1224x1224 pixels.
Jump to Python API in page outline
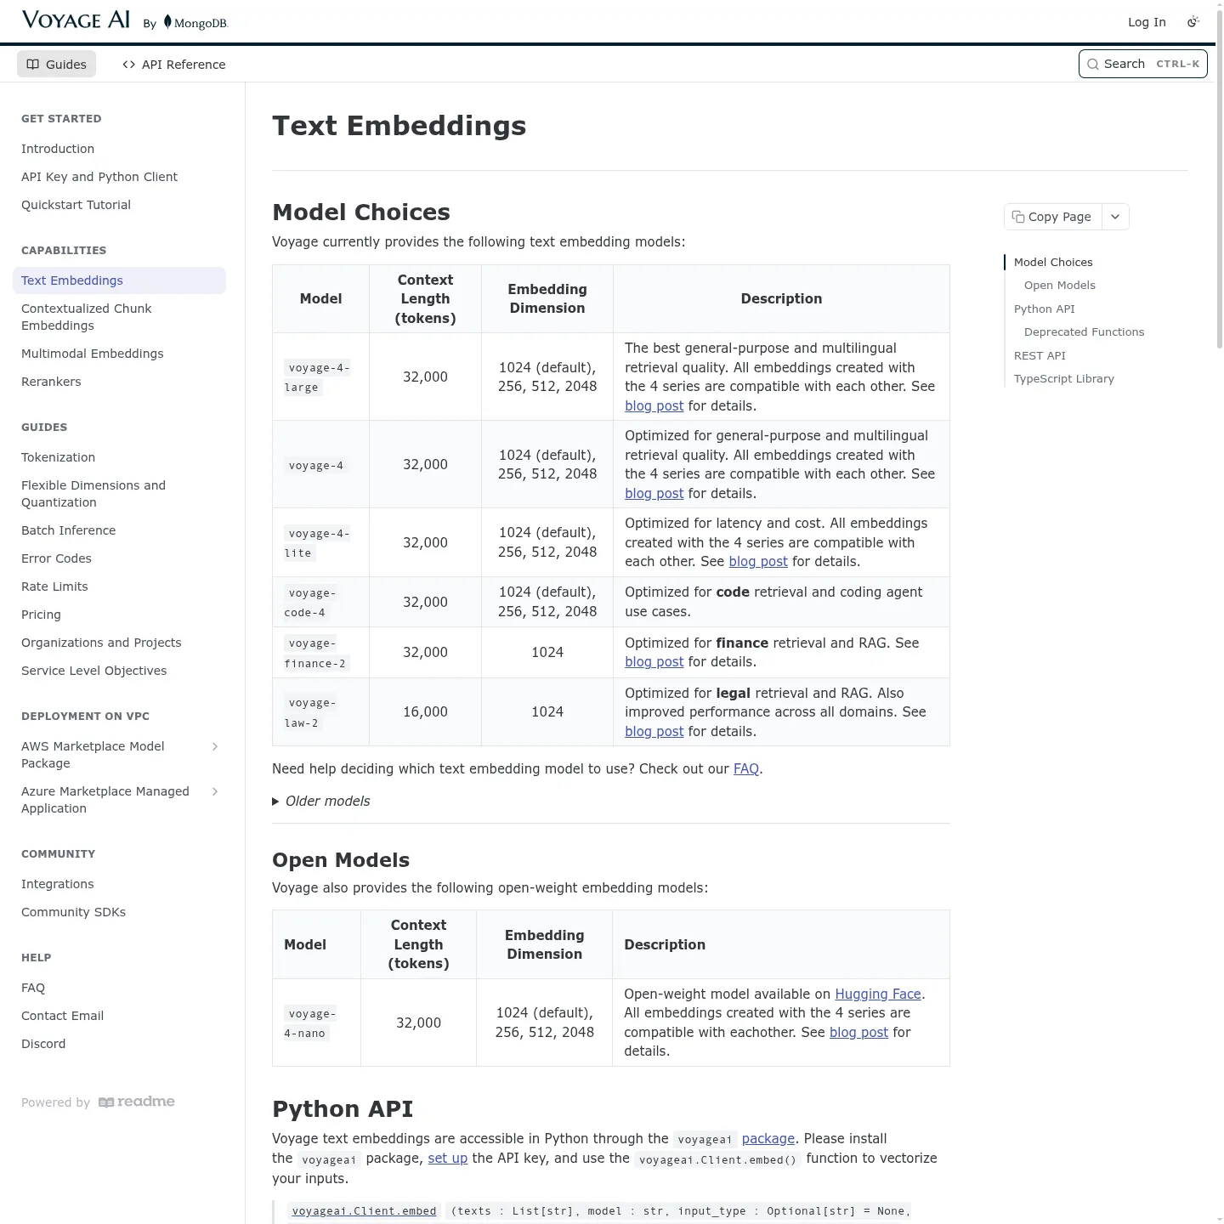1044,309
